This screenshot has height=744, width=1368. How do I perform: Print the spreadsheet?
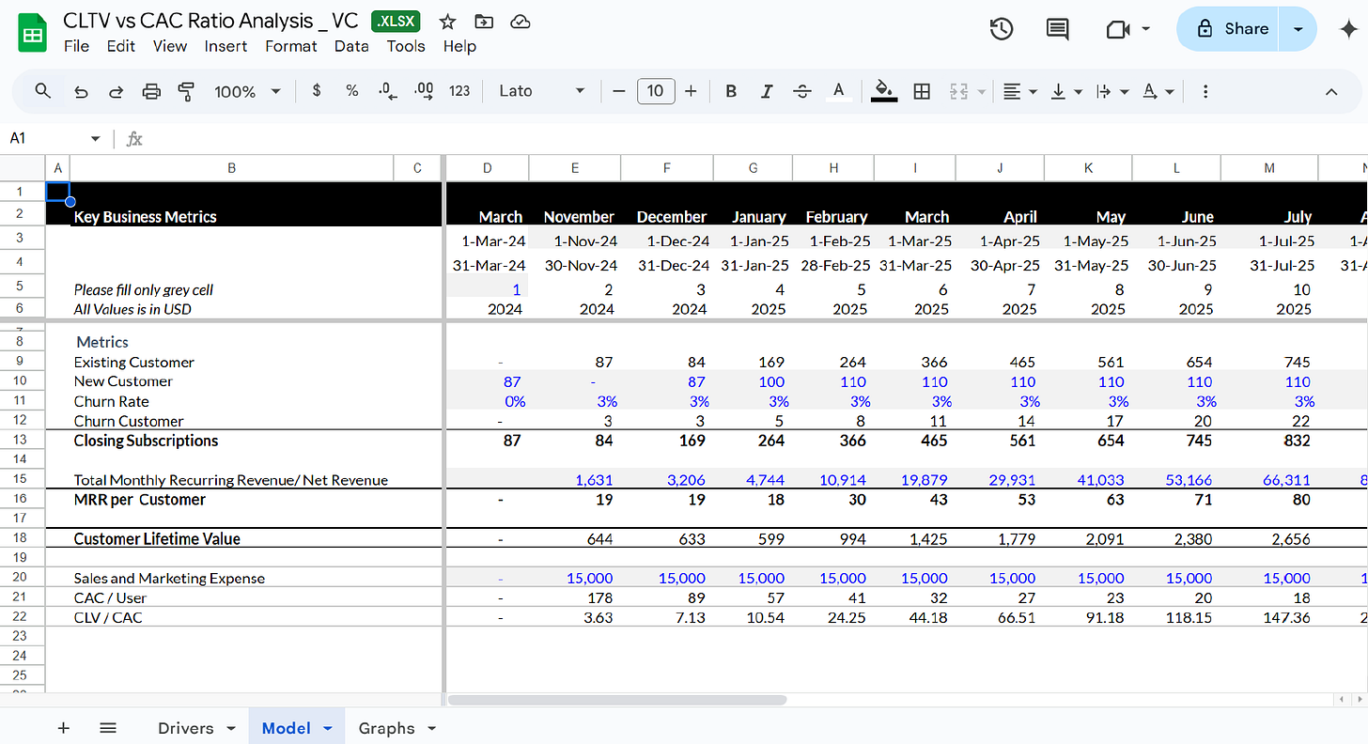pos(151,91)
